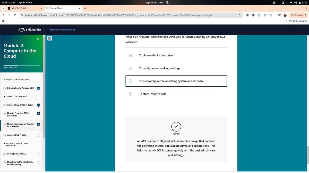Click the green document extension icon
Screen dimensions: 309x173
tap(259, 15)
